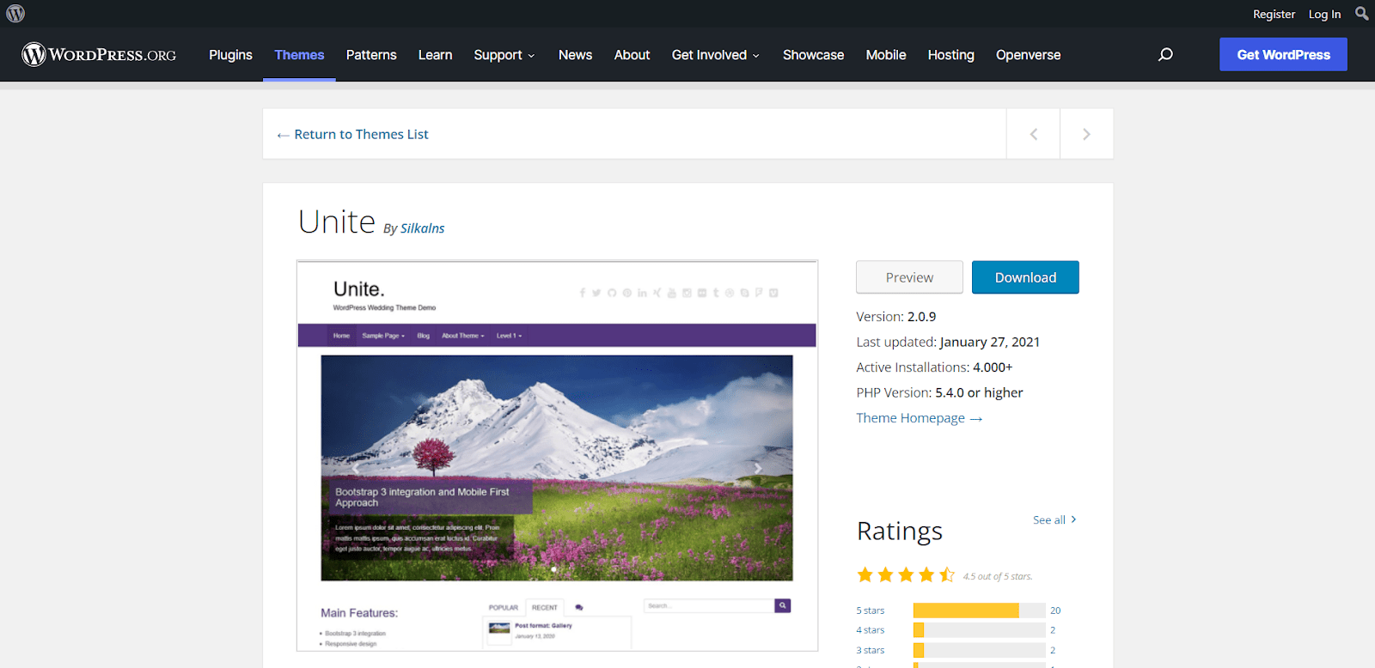This screenshot has width=1375, height=668.
Task: Click the 4.5 star rating icons
Action: point(906,574)
